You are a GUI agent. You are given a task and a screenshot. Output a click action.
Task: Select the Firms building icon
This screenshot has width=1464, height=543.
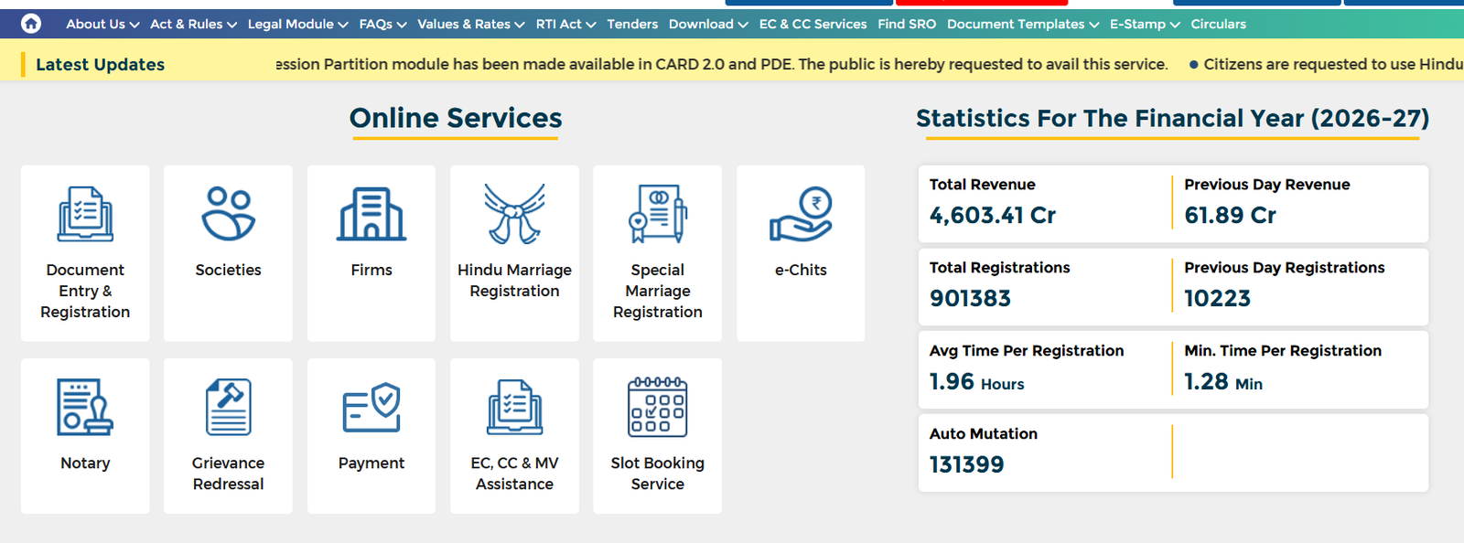[x=371, y=214]
